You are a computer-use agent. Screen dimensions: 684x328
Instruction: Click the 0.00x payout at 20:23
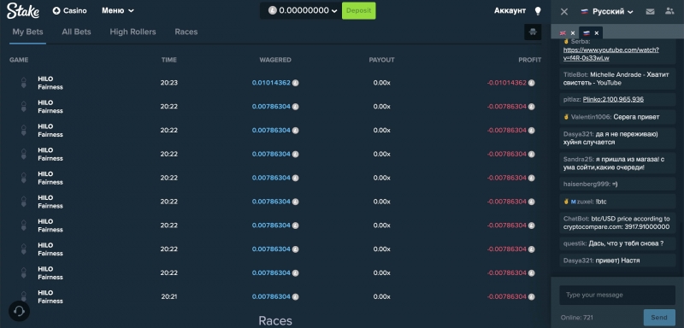381,83
